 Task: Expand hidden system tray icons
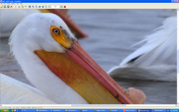[171, 110]
